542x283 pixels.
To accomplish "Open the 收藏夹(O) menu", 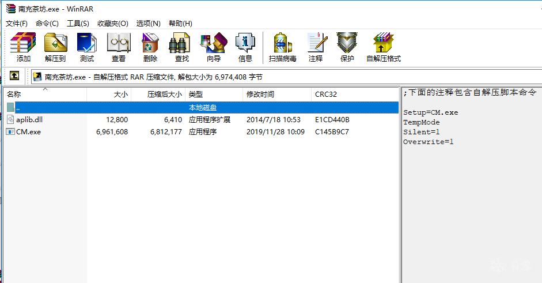I will (x=113, y=24).
